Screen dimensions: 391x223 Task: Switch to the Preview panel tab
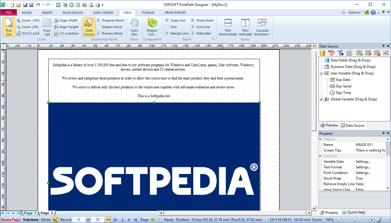pos(329,125)
